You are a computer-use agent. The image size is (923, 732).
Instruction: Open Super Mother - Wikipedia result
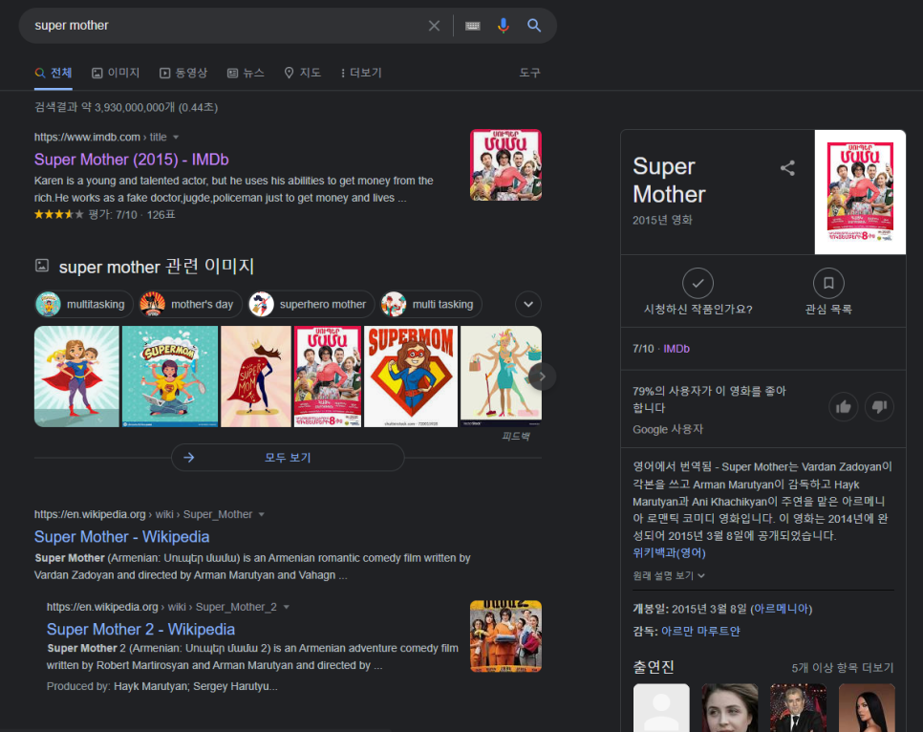pos(122,537)
